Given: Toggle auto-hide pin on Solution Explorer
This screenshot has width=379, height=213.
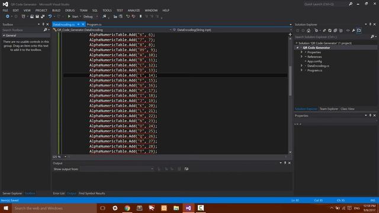Looking at the screenshot, I should click(370, 24).
